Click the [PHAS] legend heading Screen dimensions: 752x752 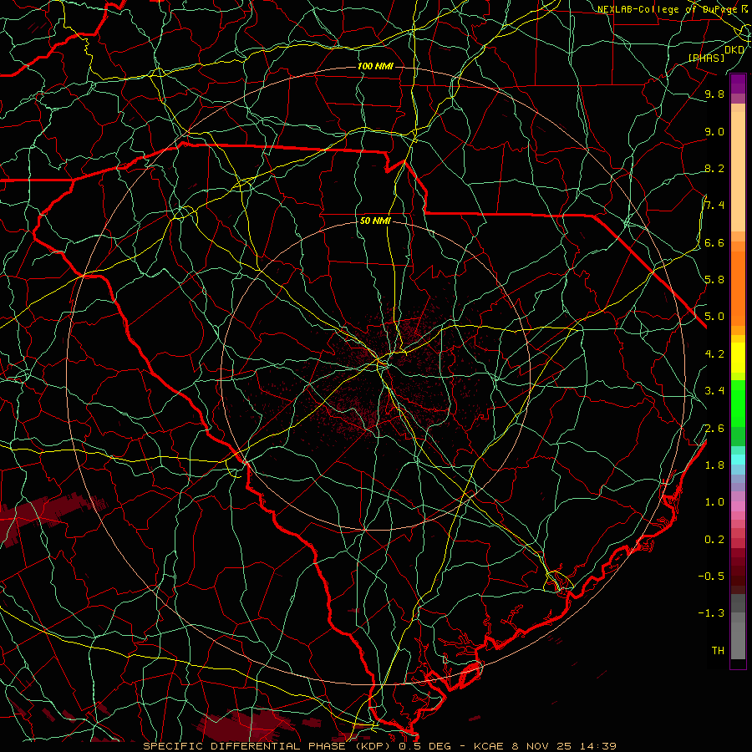pos(706,58)
